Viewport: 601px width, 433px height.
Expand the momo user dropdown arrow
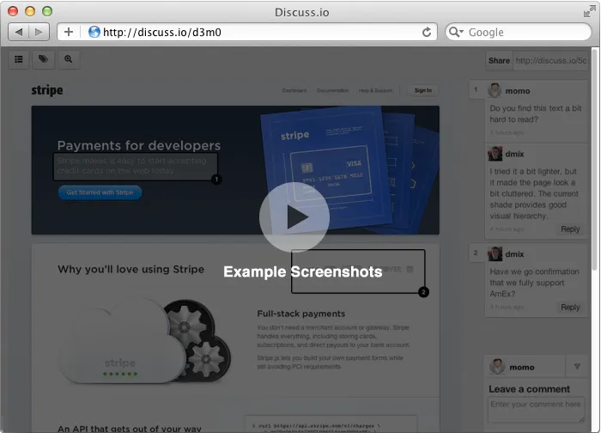click(577, 367)
